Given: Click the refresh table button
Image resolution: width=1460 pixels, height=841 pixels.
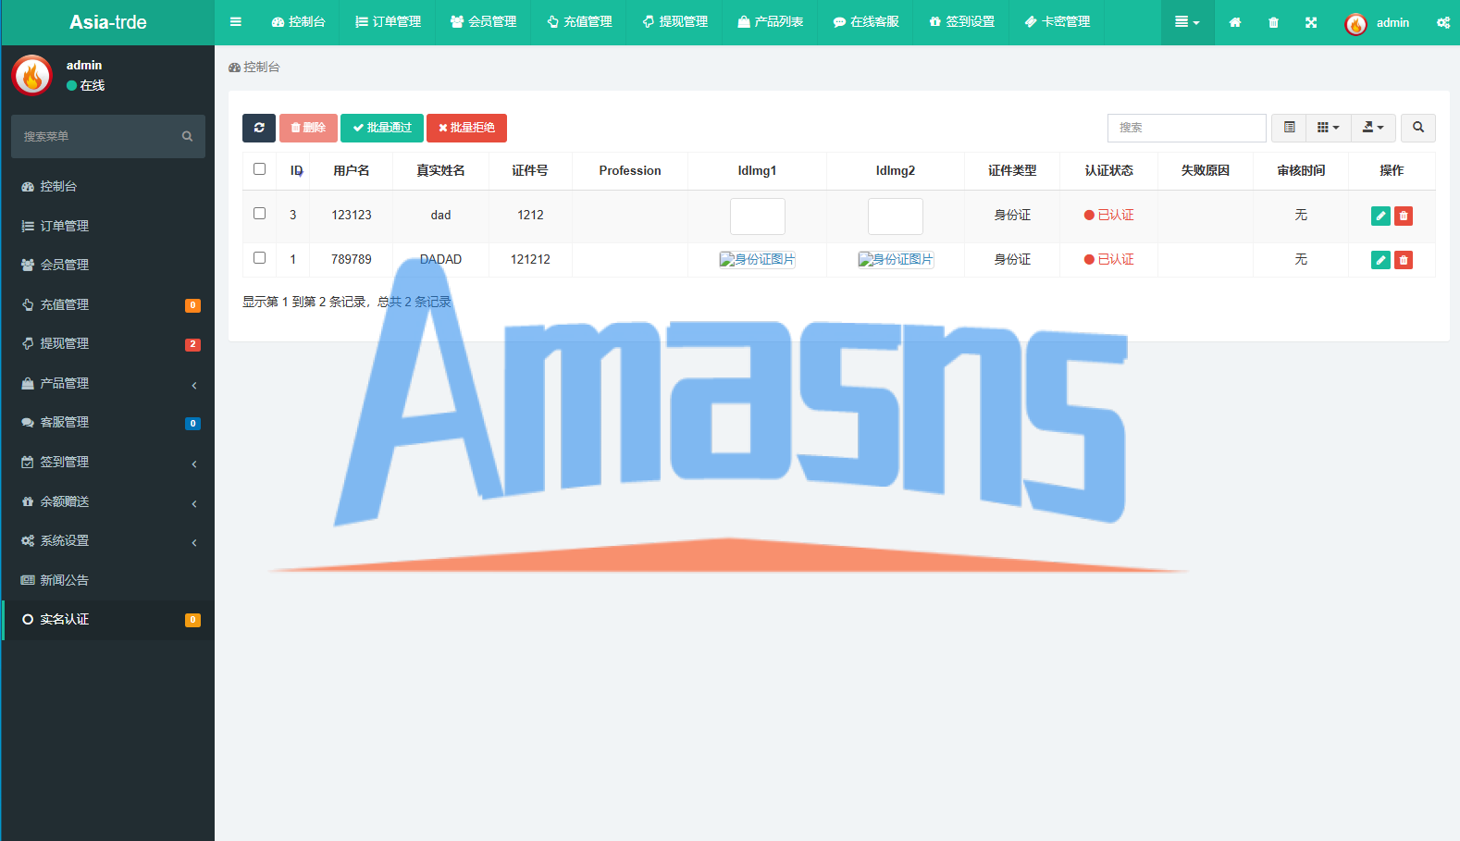Looking at the screenshot, I should tap(259, 128).
